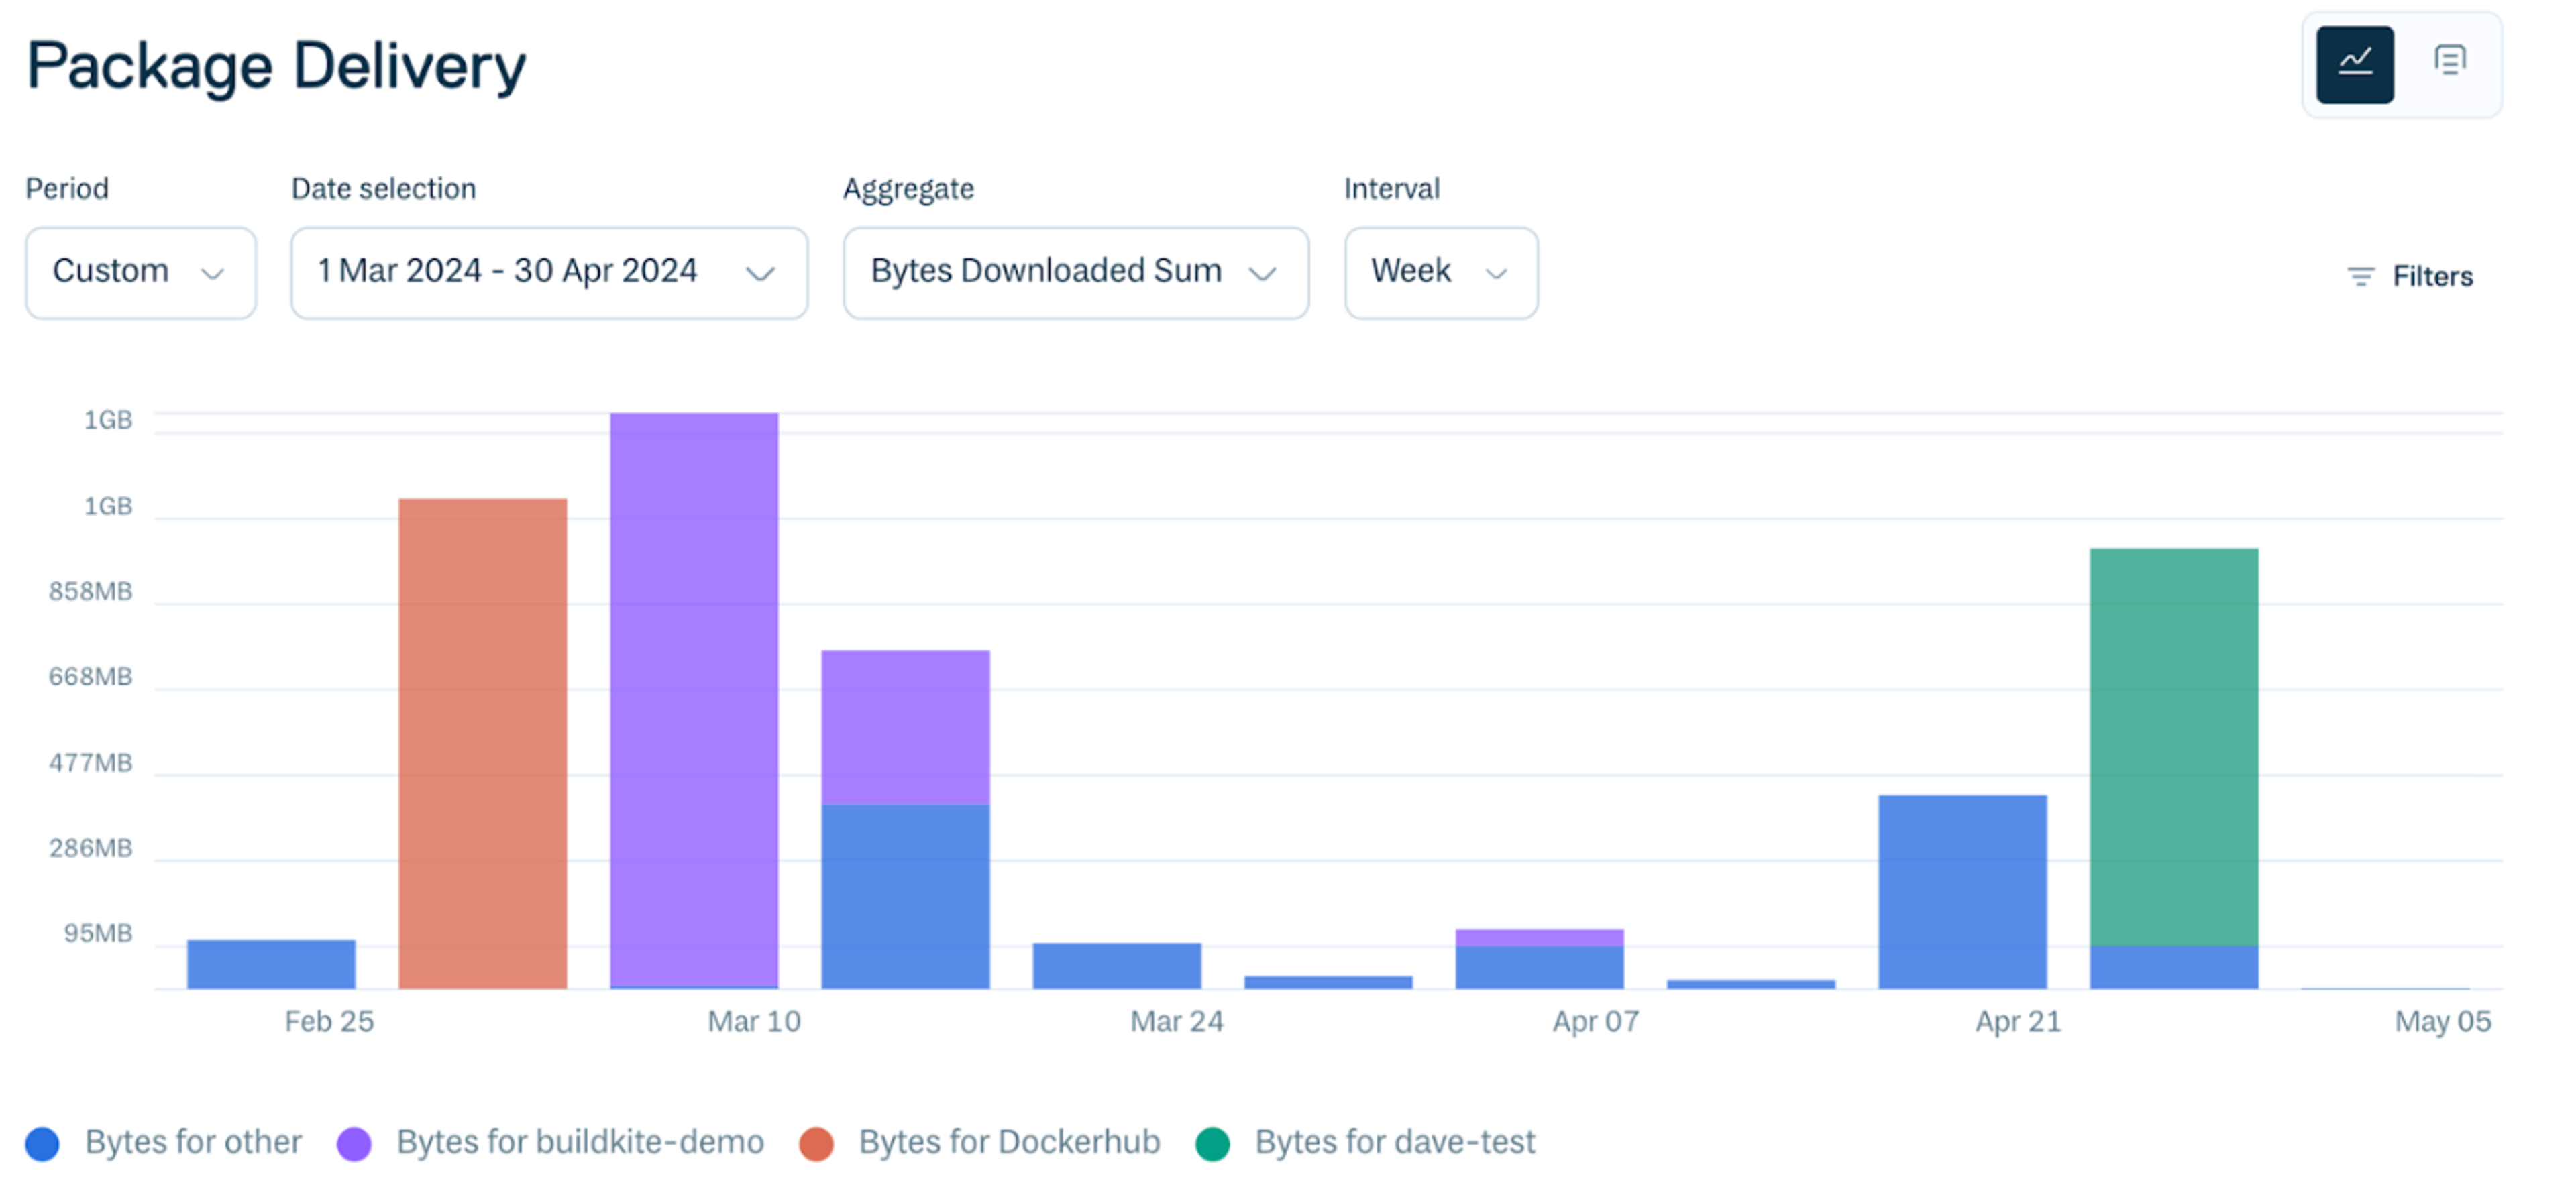
Task: Toggle the orange Dockerhub legend dot
Action: click(x=816, y=1144)
